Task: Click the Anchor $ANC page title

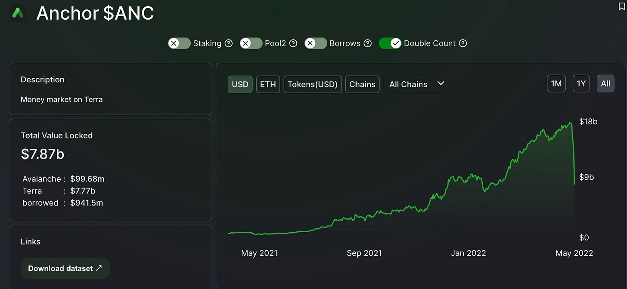Action: [x=95, y=13]
